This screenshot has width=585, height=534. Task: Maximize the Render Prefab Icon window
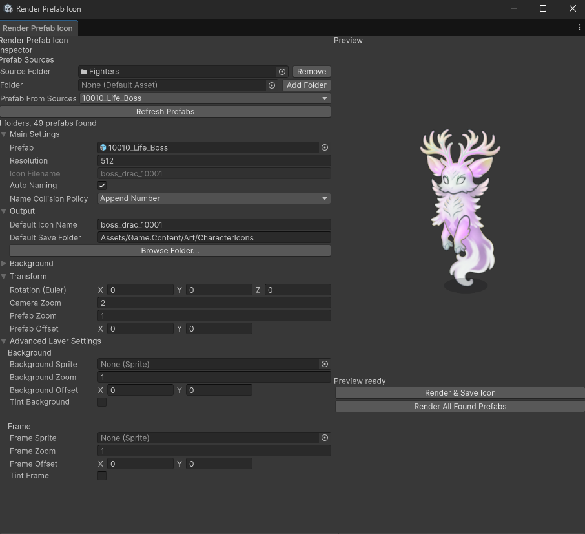pos(543,8)
